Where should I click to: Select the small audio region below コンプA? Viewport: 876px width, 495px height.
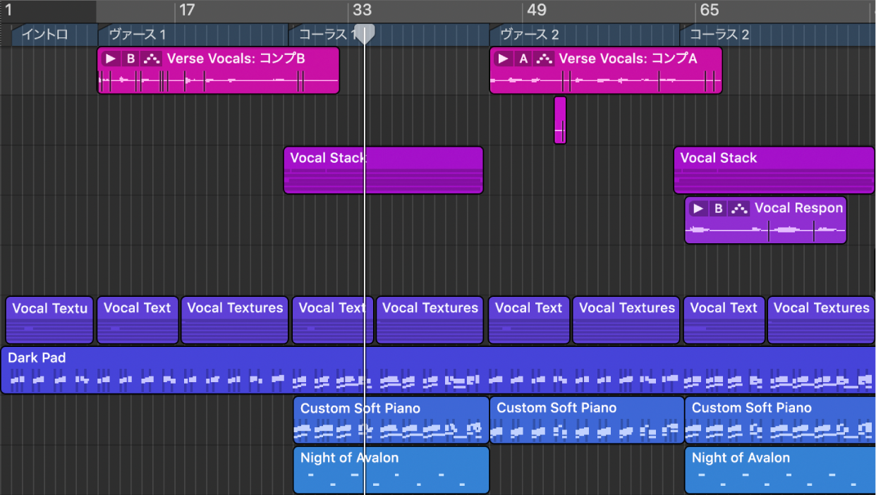560,120
